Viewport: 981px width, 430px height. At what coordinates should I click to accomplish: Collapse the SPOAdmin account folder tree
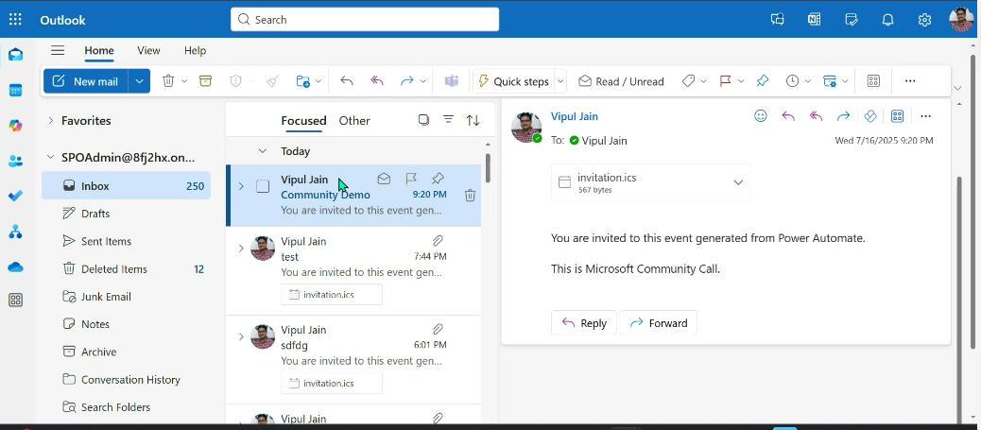[x=51, y=158]
